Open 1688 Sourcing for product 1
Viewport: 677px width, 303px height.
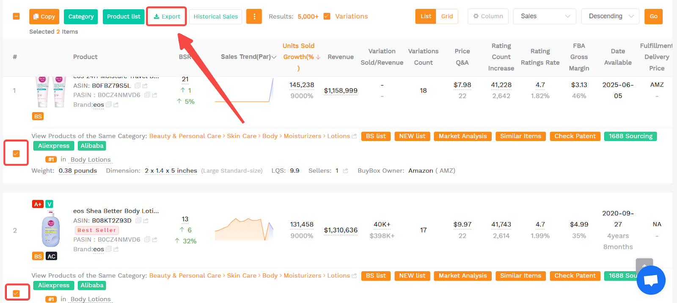[x=630, y=136]
